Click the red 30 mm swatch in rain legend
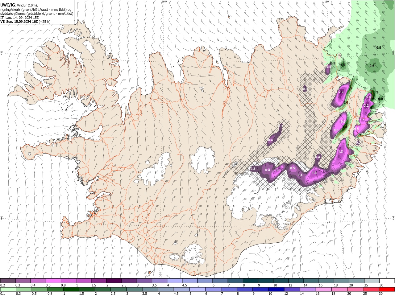Image resolution: width=395 pixels, height=296 pixels. coord(387,290)
